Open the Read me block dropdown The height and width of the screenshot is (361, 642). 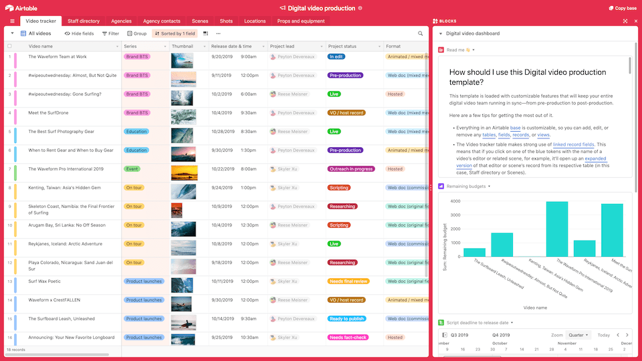(473, 50)
